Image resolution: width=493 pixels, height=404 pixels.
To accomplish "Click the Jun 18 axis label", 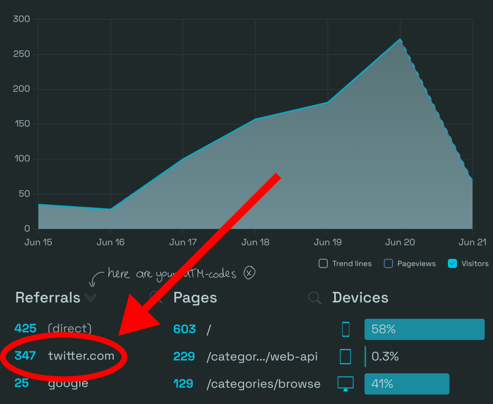I will pos(255,242).
